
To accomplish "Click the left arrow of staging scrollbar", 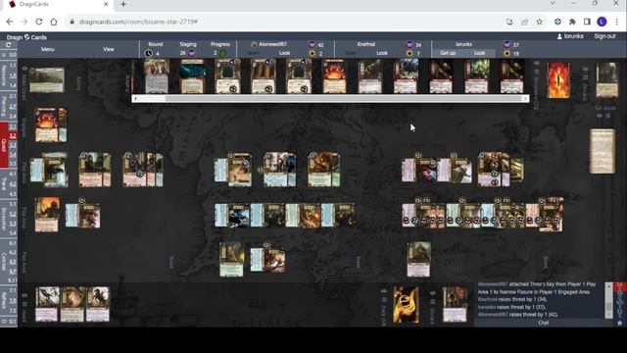I will pyautogui.click(x=135, y=98).
